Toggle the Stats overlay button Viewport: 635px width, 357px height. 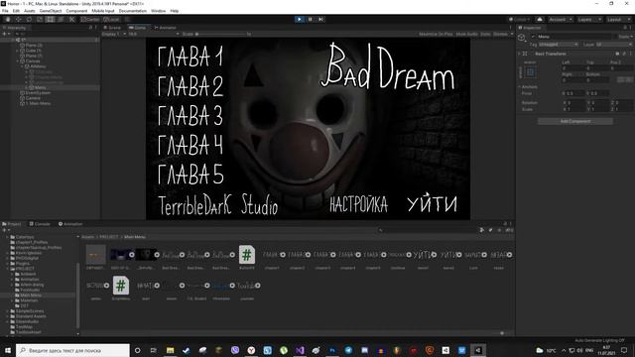tap(485, 34)
